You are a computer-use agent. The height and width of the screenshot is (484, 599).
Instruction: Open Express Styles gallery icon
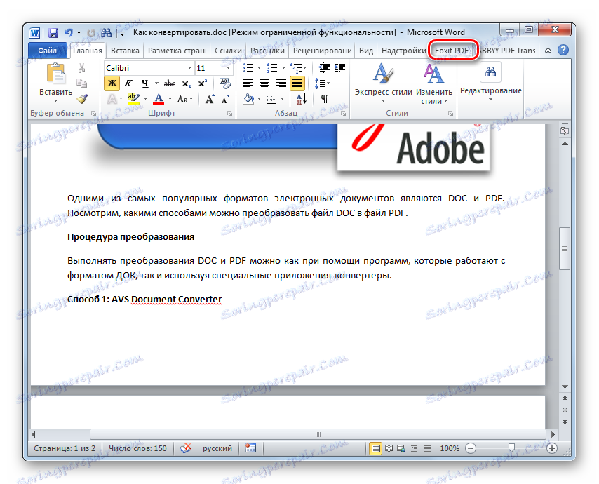(383, 74)
